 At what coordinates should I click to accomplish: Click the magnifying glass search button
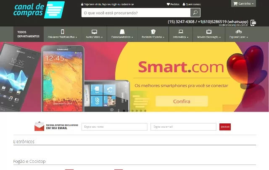(x=195, y=13)
